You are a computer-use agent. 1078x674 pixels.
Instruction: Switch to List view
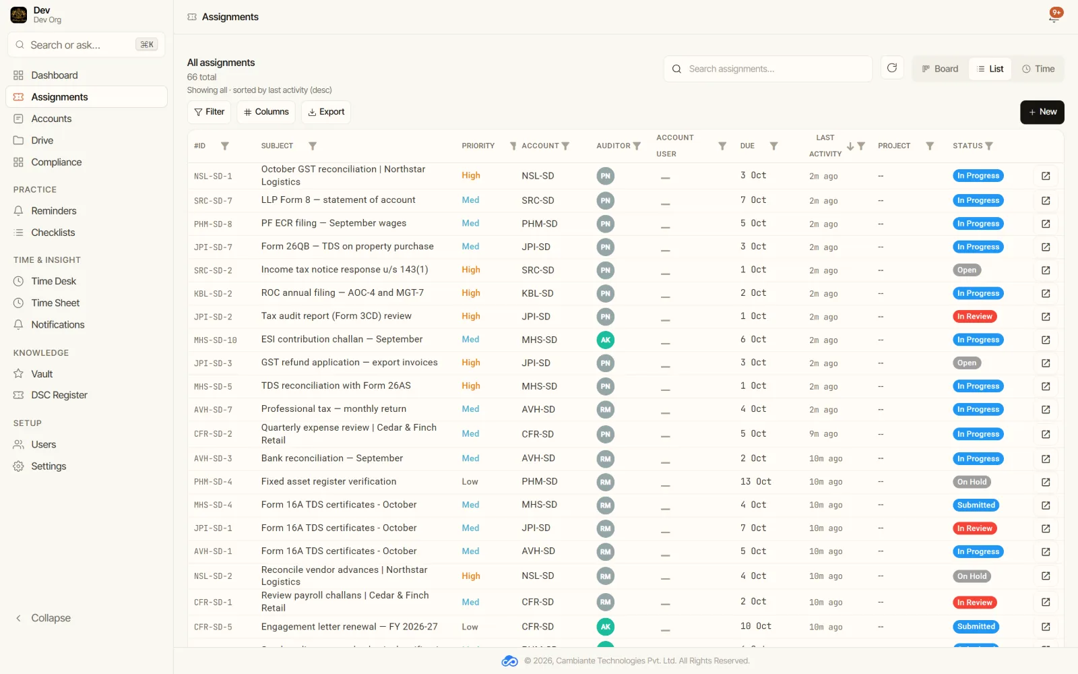click(990, 69)
